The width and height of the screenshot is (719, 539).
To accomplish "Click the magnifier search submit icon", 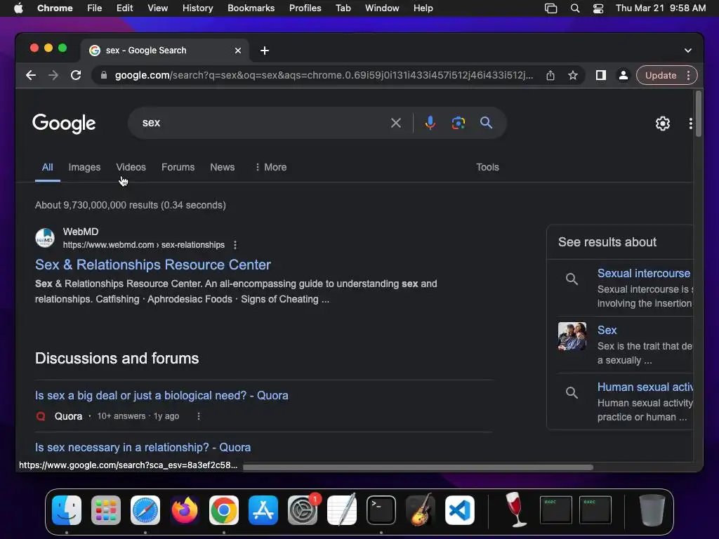I will (486, 123).
